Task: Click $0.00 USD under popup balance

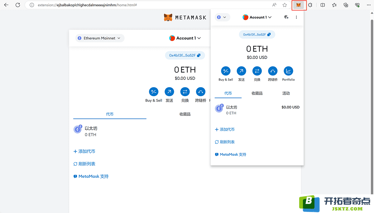Action: tap(257, 57)
